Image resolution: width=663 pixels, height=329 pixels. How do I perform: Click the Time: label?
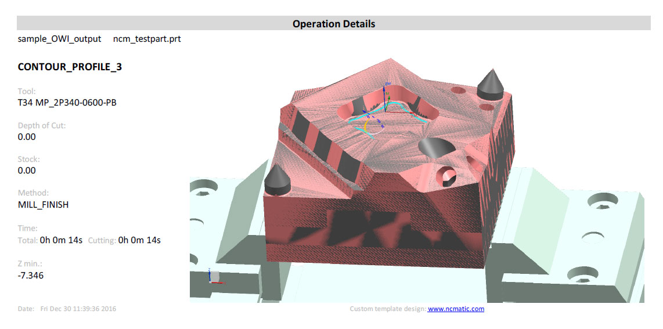click(28, 229)
